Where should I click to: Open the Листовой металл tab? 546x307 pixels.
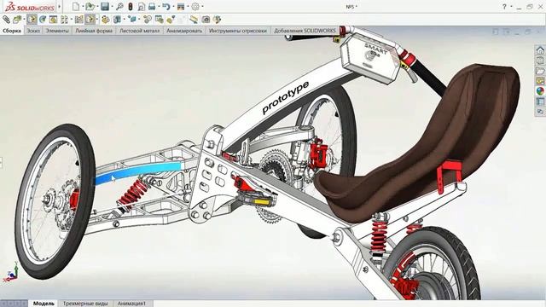point(139,31)
